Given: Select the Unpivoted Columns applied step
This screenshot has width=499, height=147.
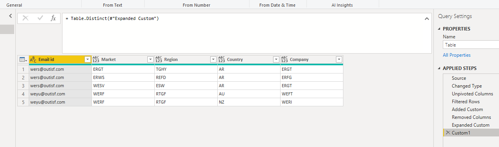Looking at the screenshot, I should [x=472, y=94].
